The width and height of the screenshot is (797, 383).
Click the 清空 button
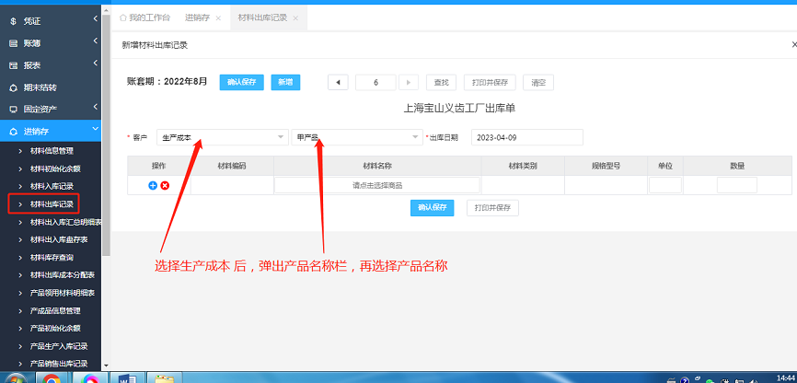[x=538, y=82]
